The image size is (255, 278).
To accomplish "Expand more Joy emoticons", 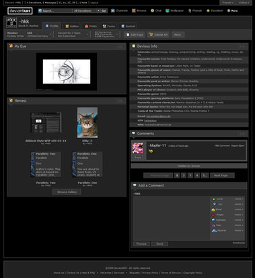I will click(239, 204).
